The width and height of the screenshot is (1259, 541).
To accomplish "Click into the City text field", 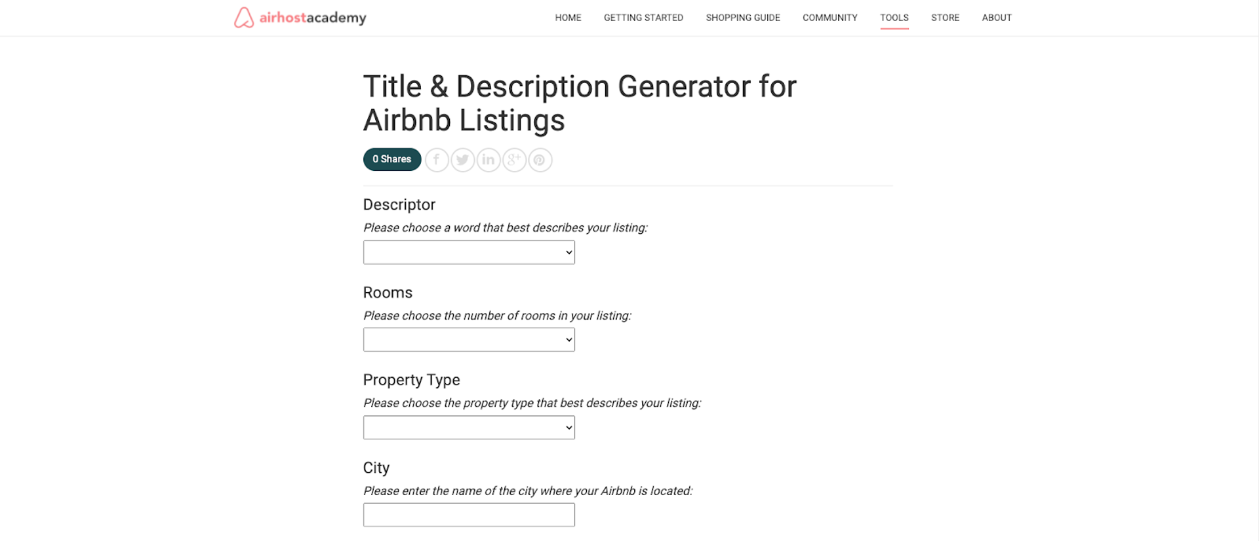I will [468, 515].
